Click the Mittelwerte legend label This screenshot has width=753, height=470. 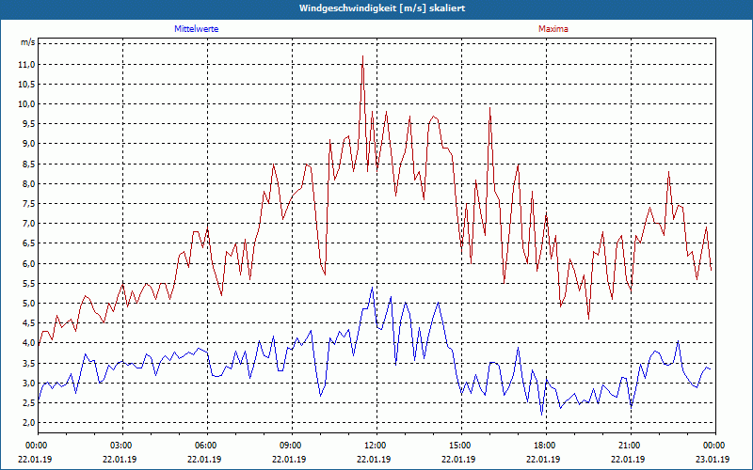(x=197, y=29)
